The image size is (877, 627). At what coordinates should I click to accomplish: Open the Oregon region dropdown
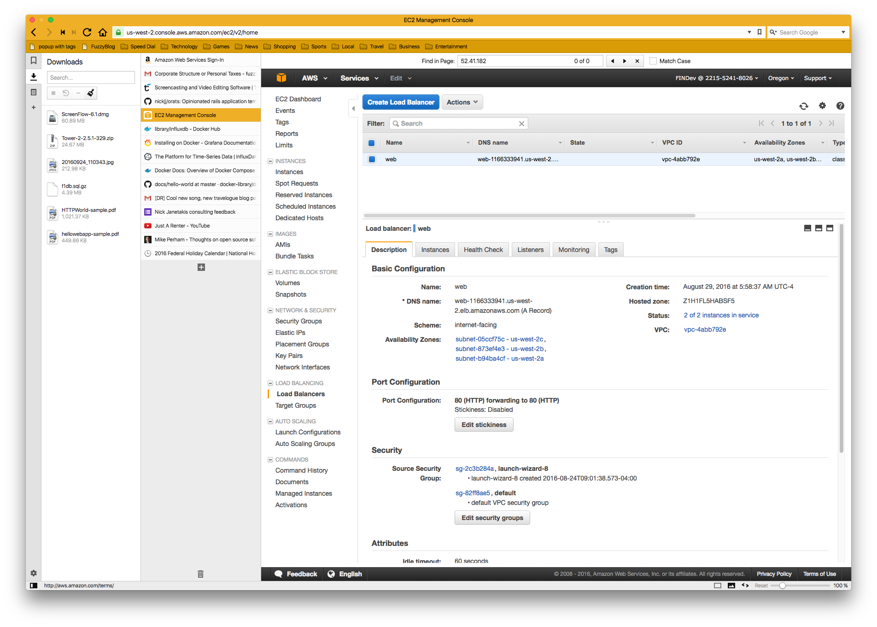(781, 78)
